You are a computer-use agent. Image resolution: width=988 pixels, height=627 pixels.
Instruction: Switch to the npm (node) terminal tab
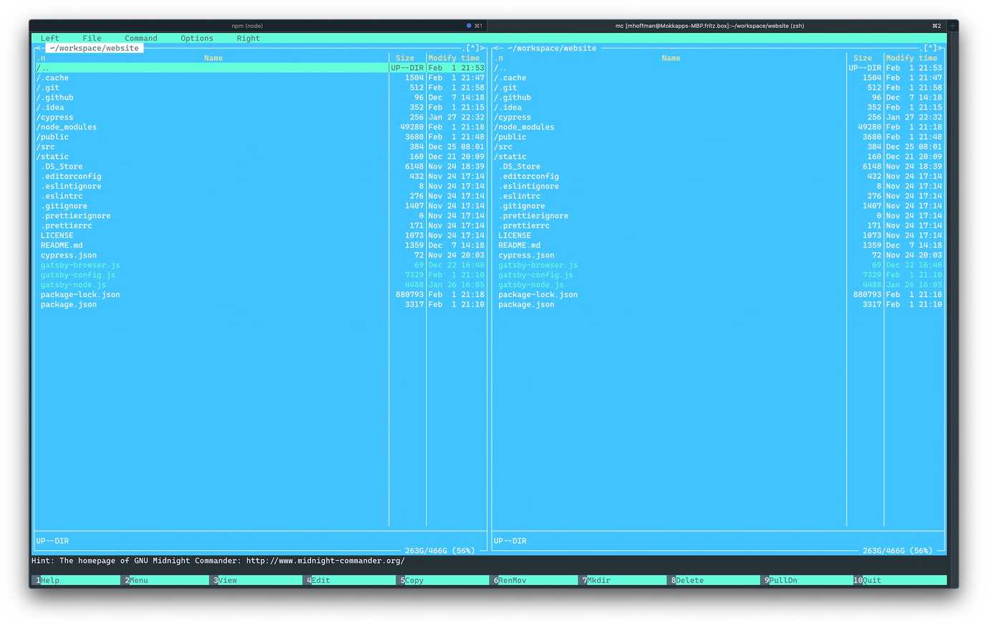point(247,26)
